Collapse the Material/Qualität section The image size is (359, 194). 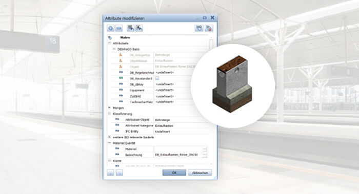tap(109, 143)
